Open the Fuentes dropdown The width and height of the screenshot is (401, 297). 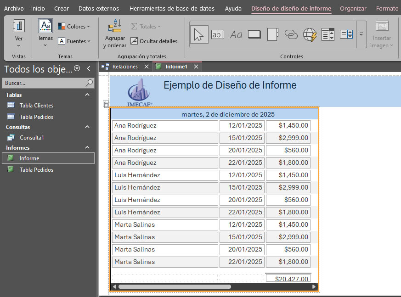(74, 41)
